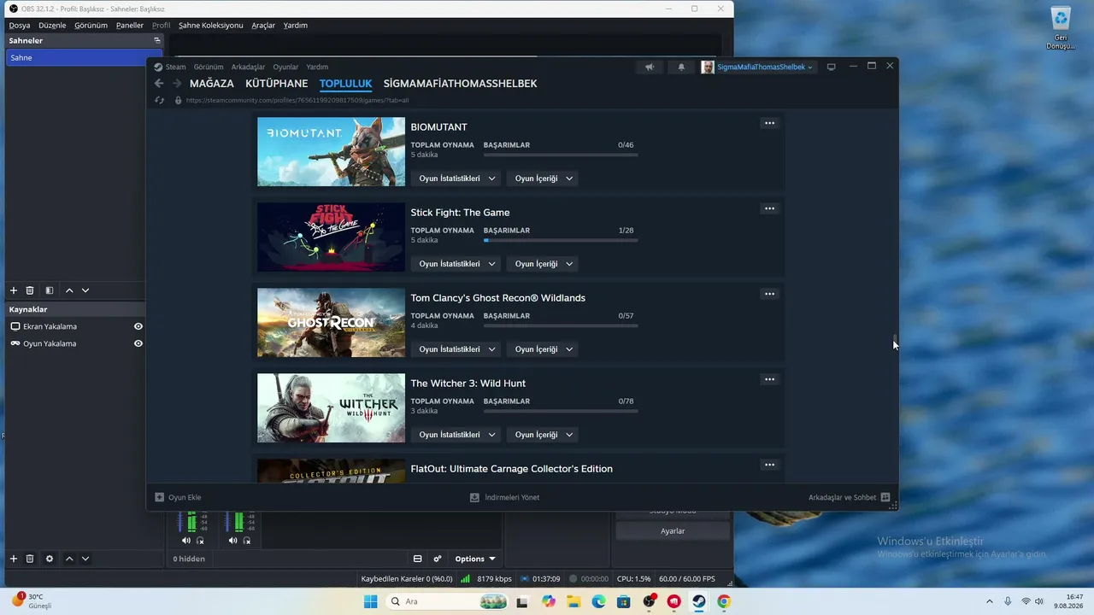Open Arkadaşlar ve Sohbet friends icon
1094x615 pixels.
click(x=885, y=497)
